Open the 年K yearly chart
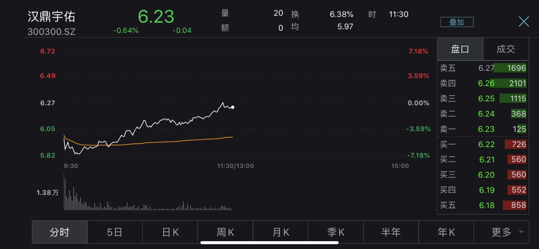The image size is (539, 249). 446,232
